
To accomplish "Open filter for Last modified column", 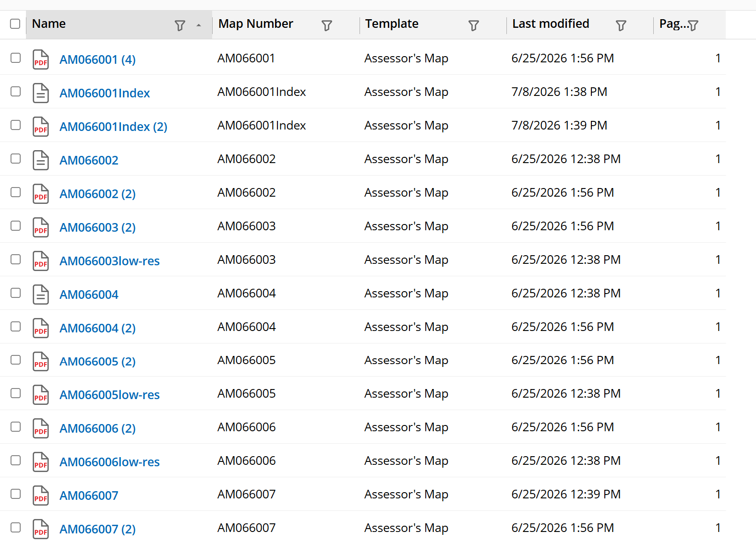I will coord(621,25).
